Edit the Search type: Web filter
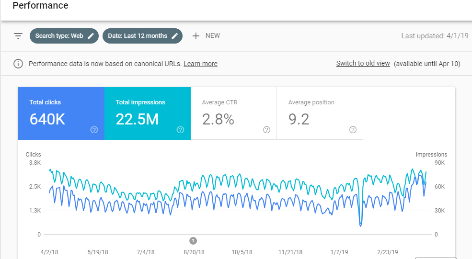 point(91,36)
